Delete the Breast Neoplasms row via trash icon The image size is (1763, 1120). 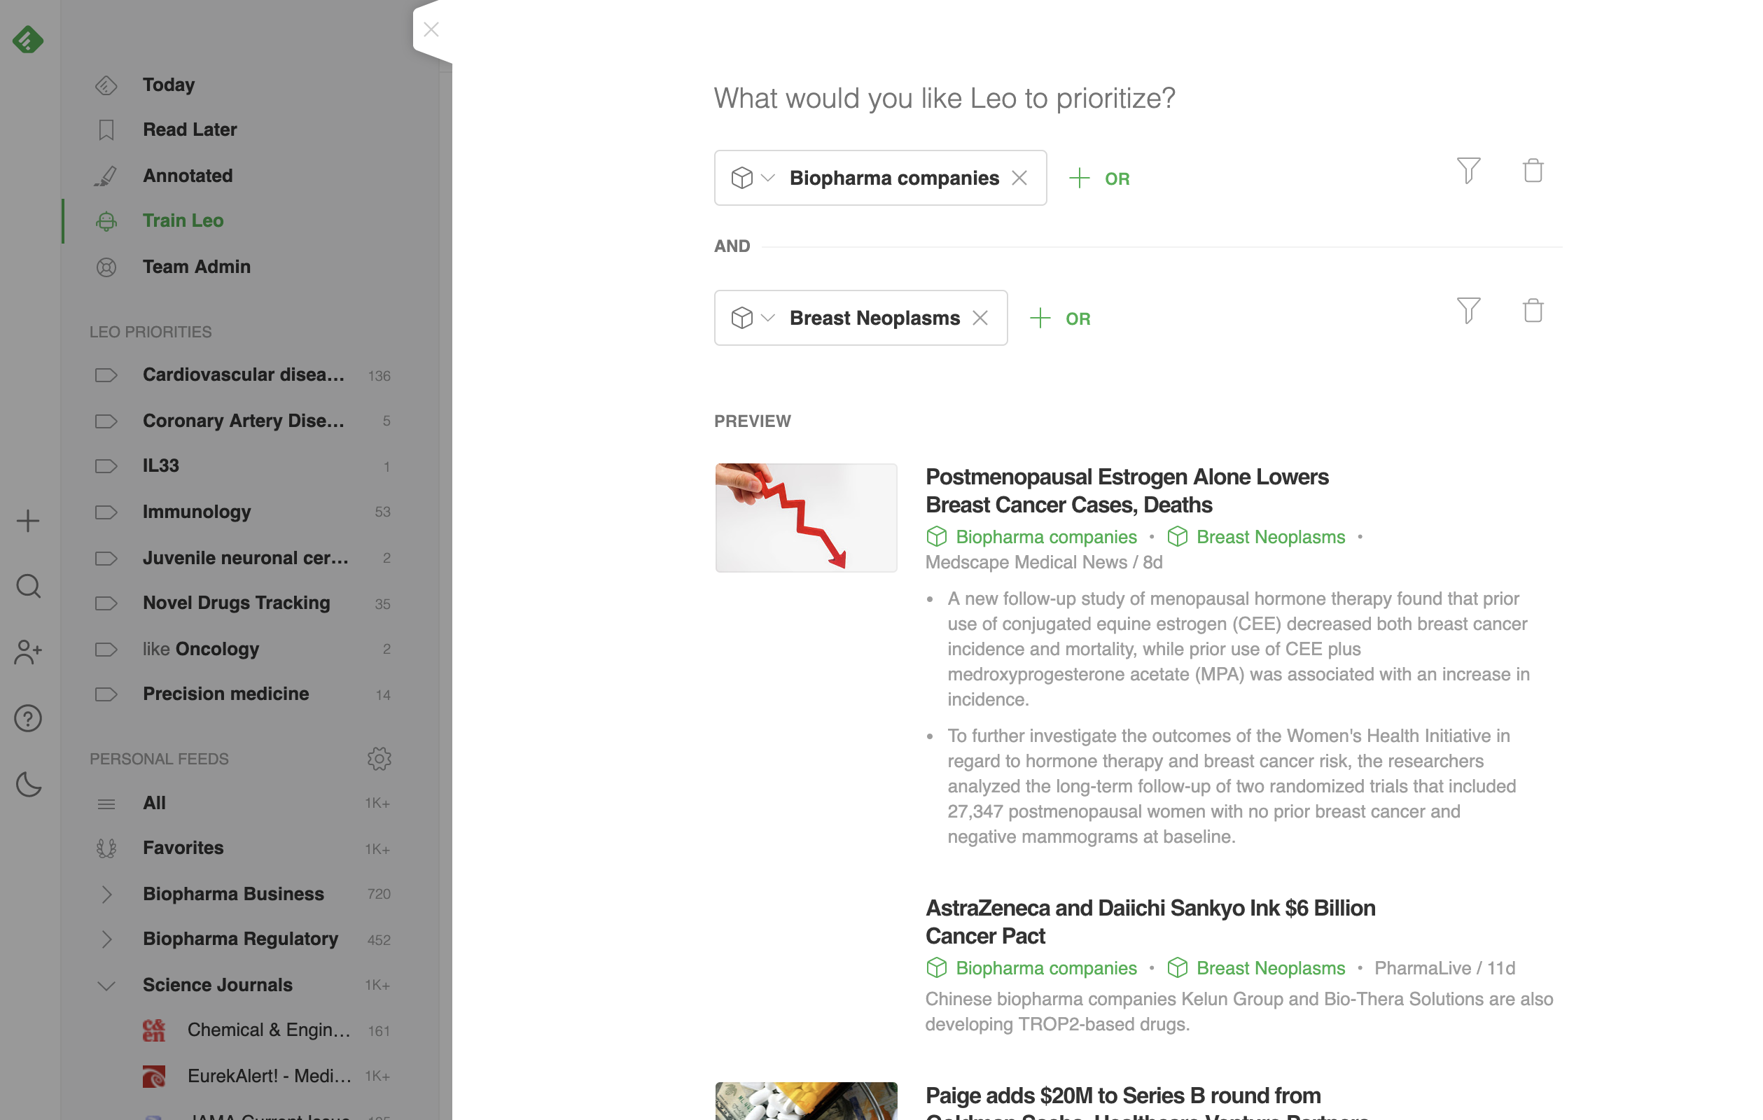[1533, 311]
